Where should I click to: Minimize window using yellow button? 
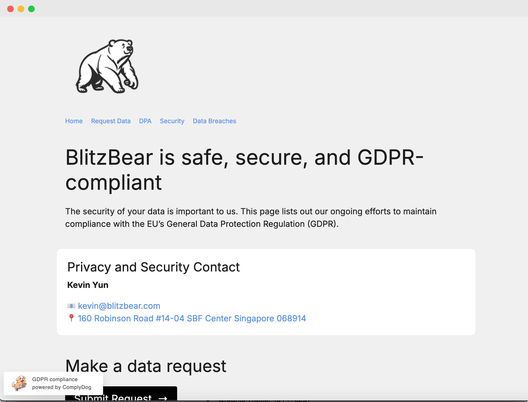click(x=21, y=9)
